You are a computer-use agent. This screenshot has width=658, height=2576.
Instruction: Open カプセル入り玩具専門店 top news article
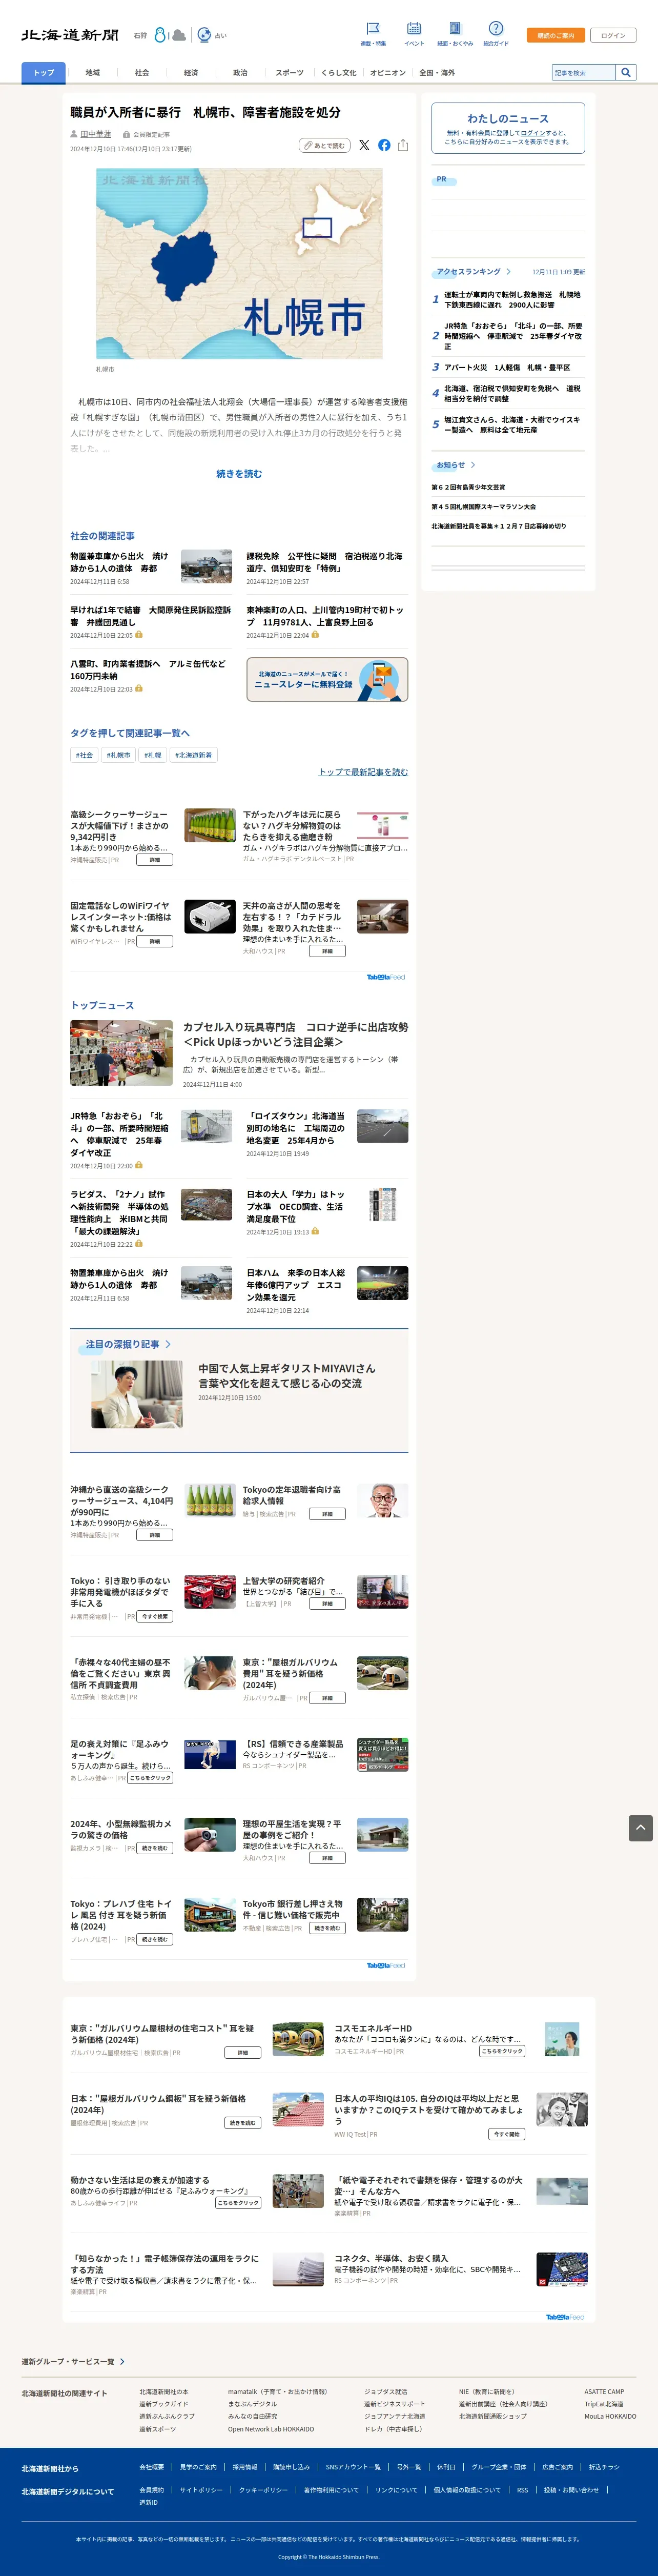pyautogui.click(x=295, y=1034)
